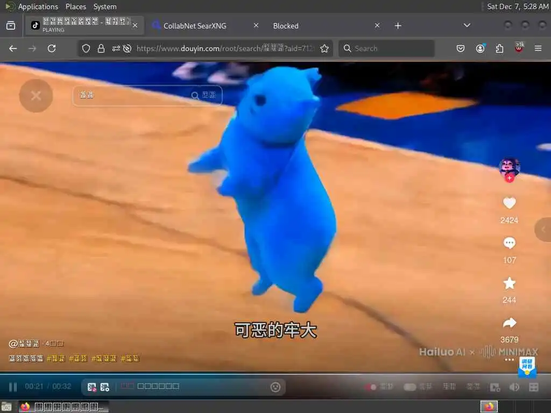Toggle the grey switch in player bar
Screen dimensions: 551x413
click(x=409, y=387)
